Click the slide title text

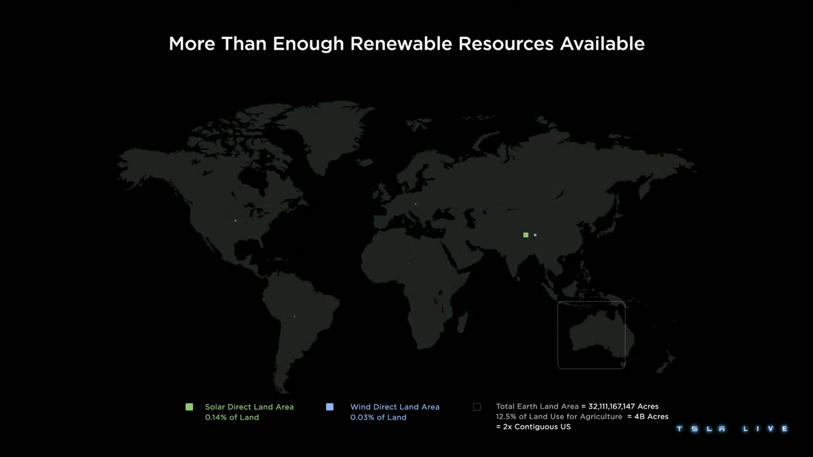click(406, 43)
